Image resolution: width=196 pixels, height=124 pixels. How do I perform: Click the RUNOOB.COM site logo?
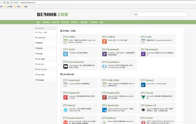tap(52, 14)
